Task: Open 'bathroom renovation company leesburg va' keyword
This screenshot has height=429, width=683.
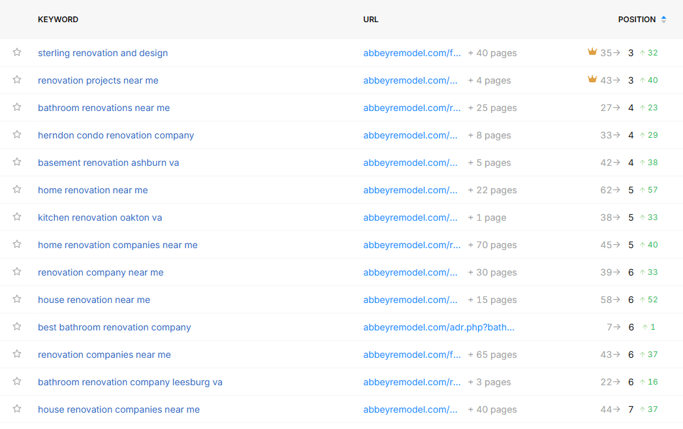Action: 130,382
